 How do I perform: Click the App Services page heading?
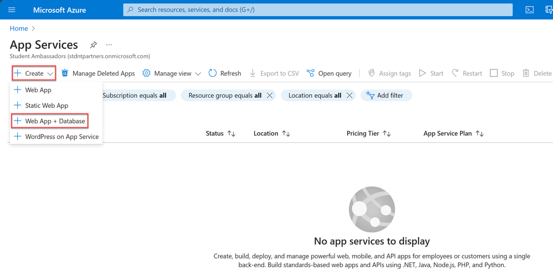(x=44, y=45)
